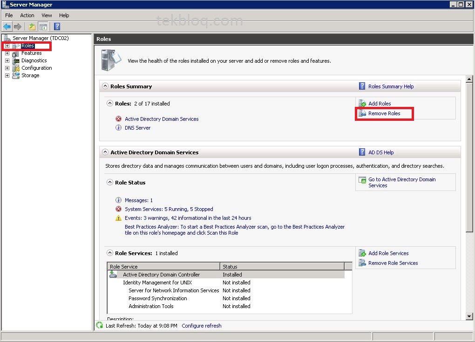Click the Up one level folder icon
This screenshot has height=342, width=475.
[x=32, y=26]
